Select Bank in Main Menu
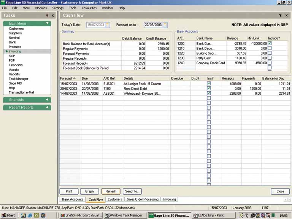 [12, 42]
